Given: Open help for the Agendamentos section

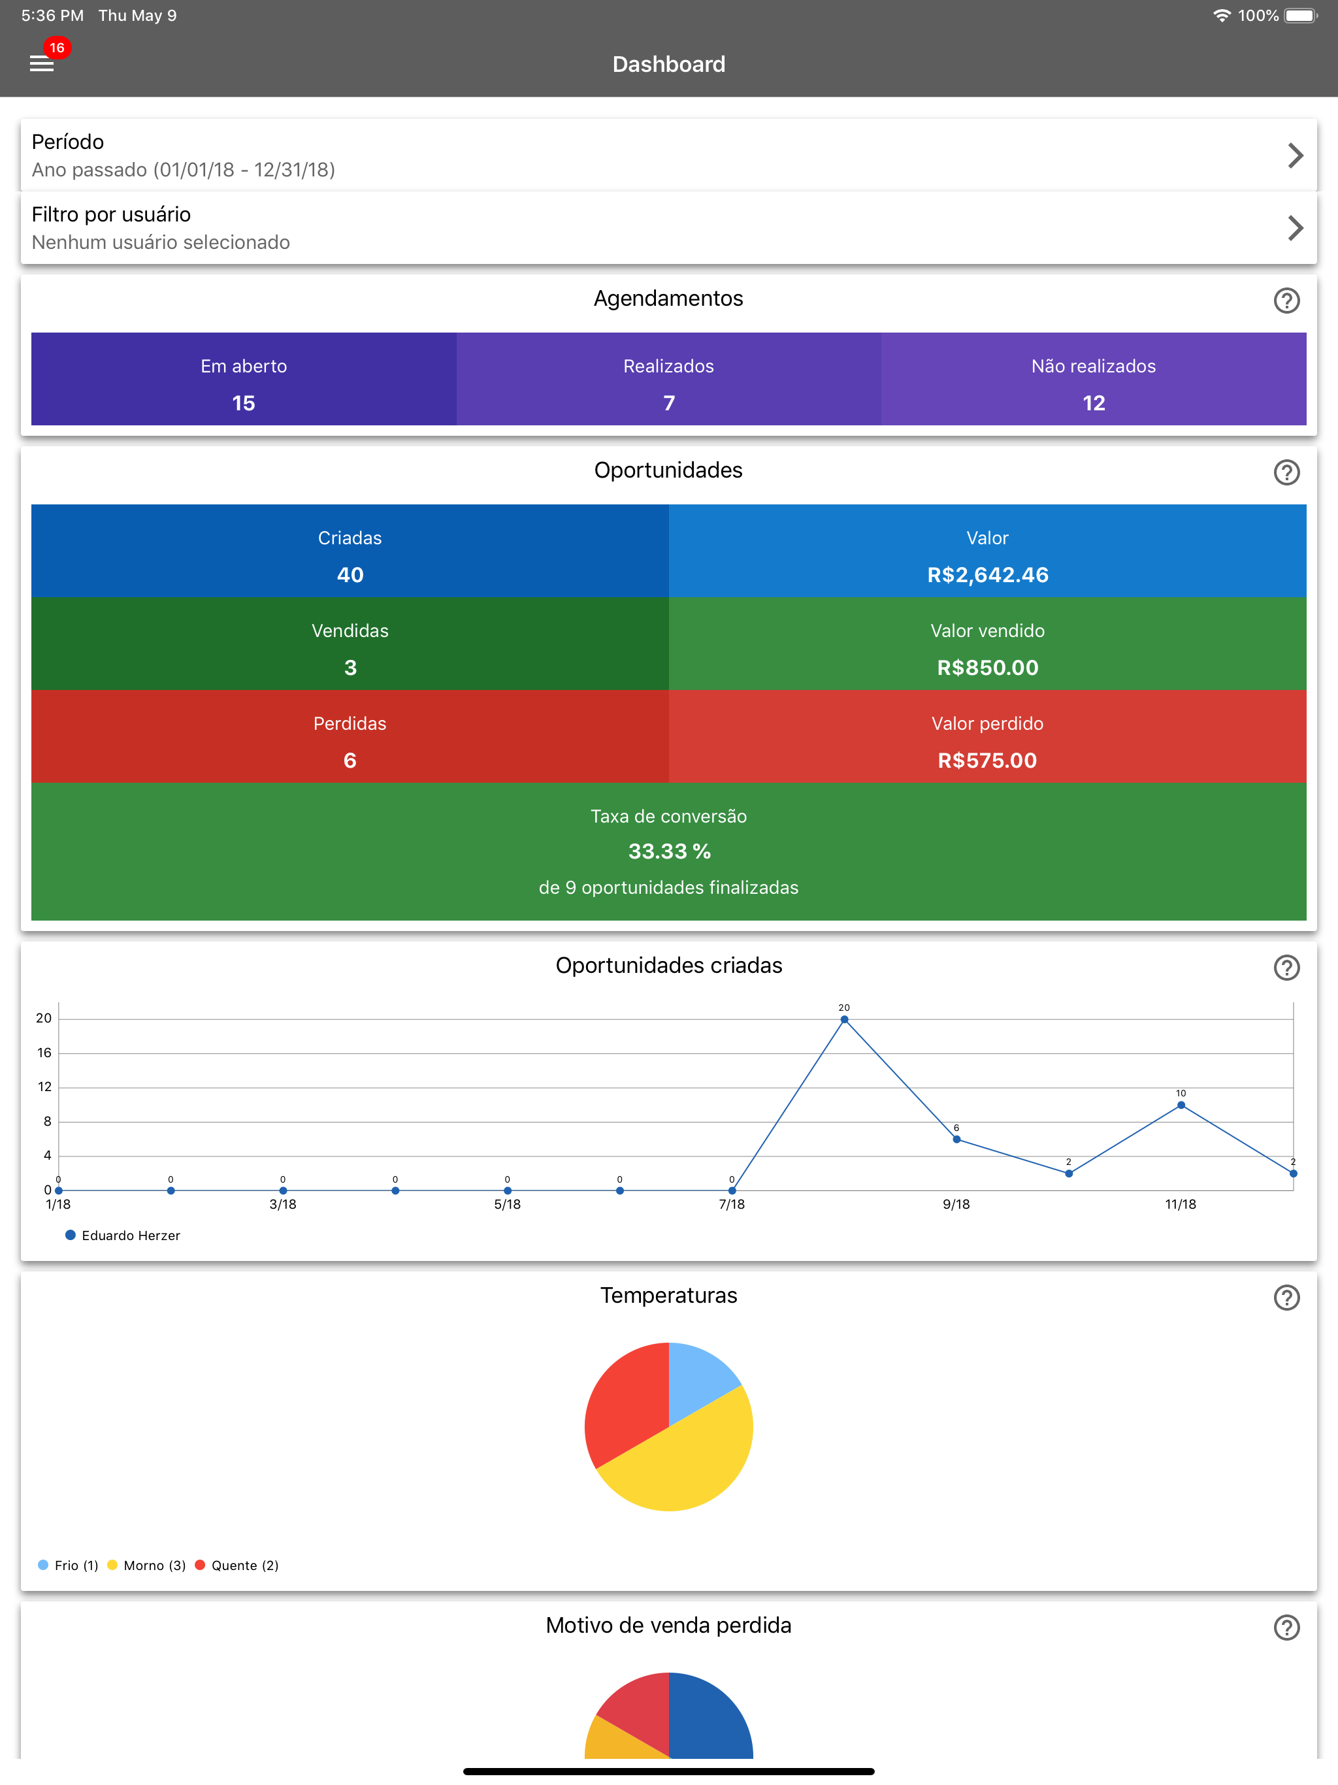Looking at the screenshot, I should [1286, 300].
